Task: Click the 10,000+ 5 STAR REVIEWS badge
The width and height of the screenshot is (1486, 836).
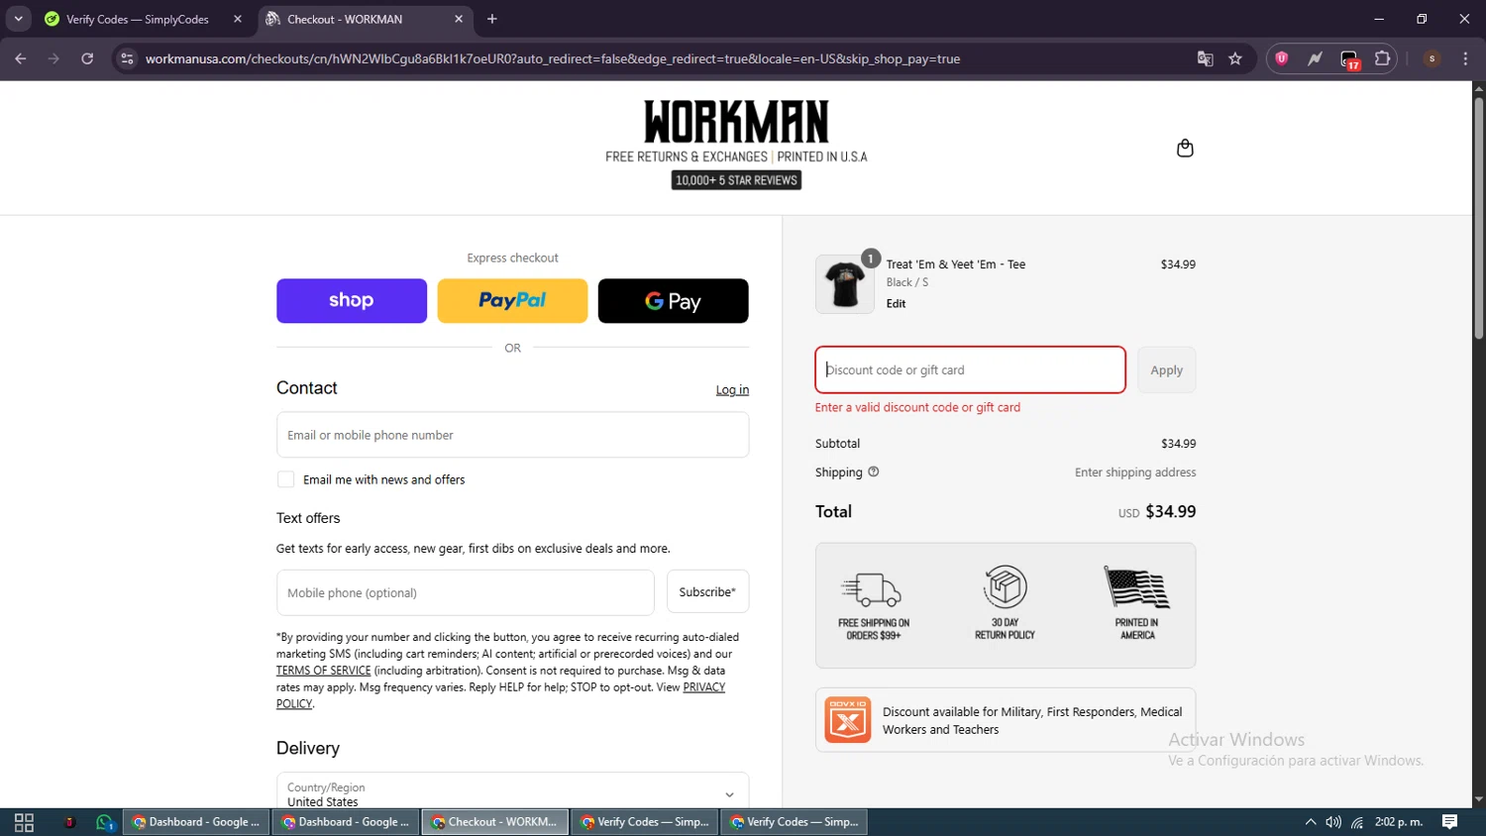Action: click(736, 180)
